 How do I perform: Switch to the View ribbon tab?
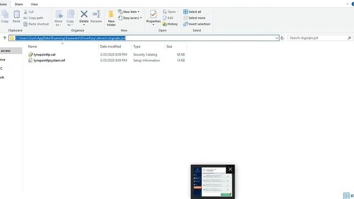(34, 4)
